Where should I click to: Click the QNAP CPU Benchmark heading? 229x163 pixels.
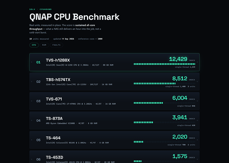pos(74,17)
